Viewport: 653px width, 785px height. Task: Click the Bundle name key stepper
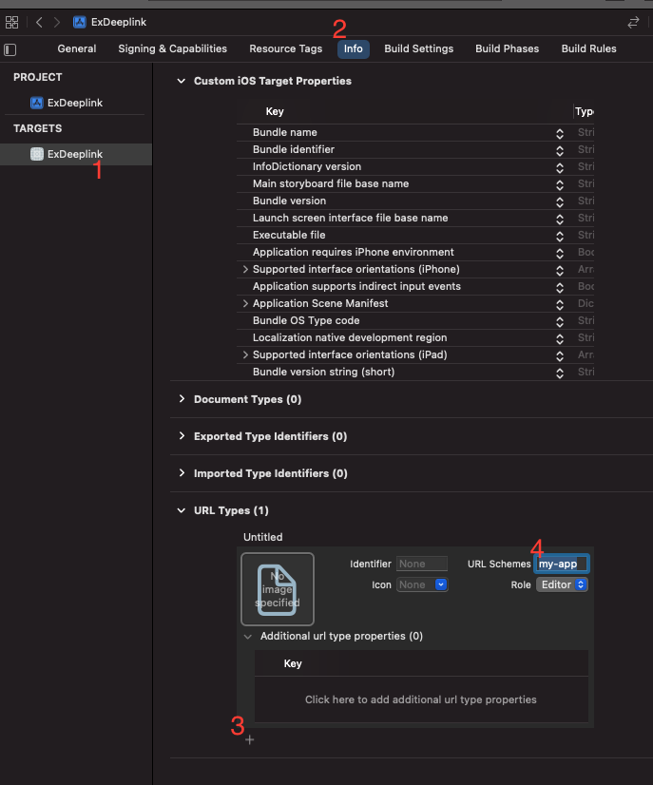pos(560,133)
